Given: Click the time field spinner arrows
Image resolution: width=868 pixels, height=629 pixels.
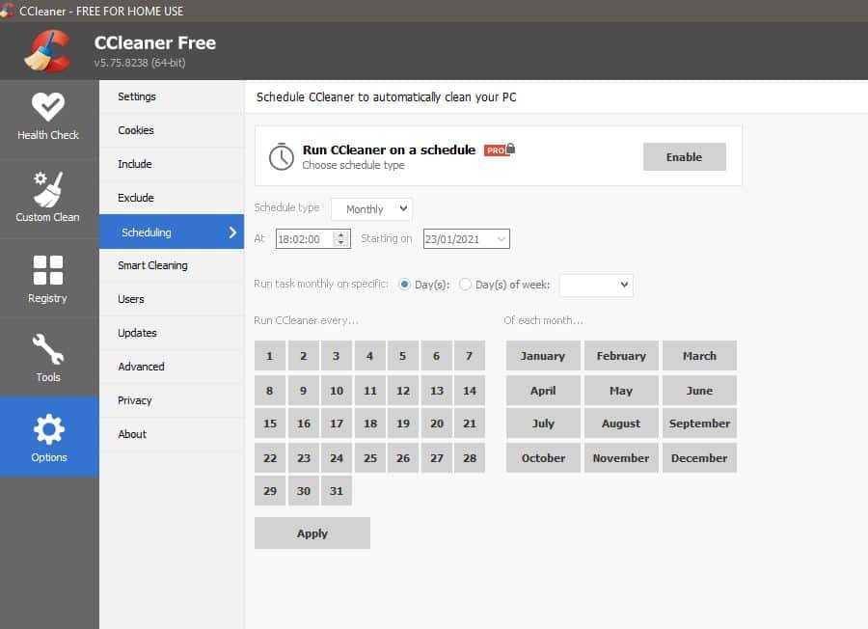Looking at the screenshot, I should (341, 238).
